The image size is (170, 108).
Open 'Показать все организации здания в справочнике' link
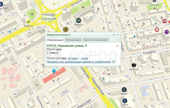[x=79, y=62]
